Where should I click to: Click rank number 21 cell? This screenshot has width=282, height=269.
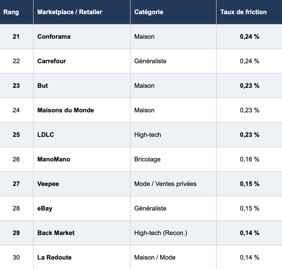coord(16,37)
